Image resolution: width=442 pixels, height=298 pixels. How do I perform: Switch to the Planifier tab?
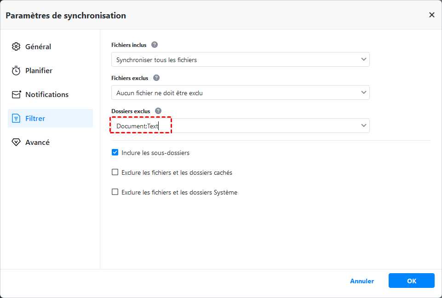coord(39,70)
